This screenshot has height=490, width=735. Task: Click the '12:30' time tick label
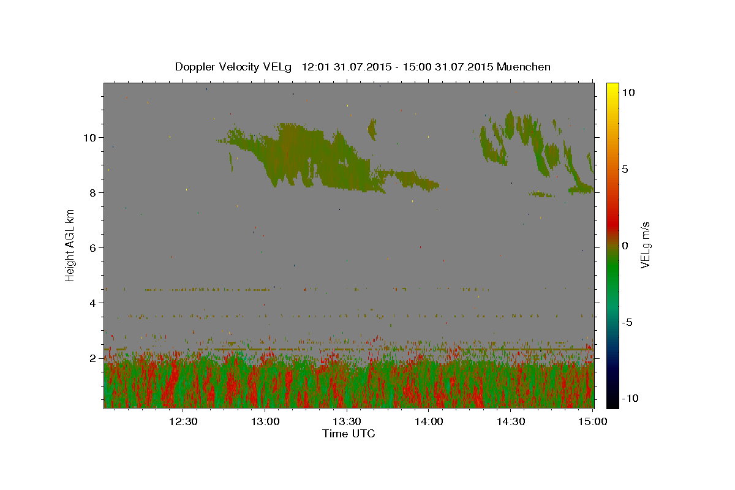[x=183, y=421]
